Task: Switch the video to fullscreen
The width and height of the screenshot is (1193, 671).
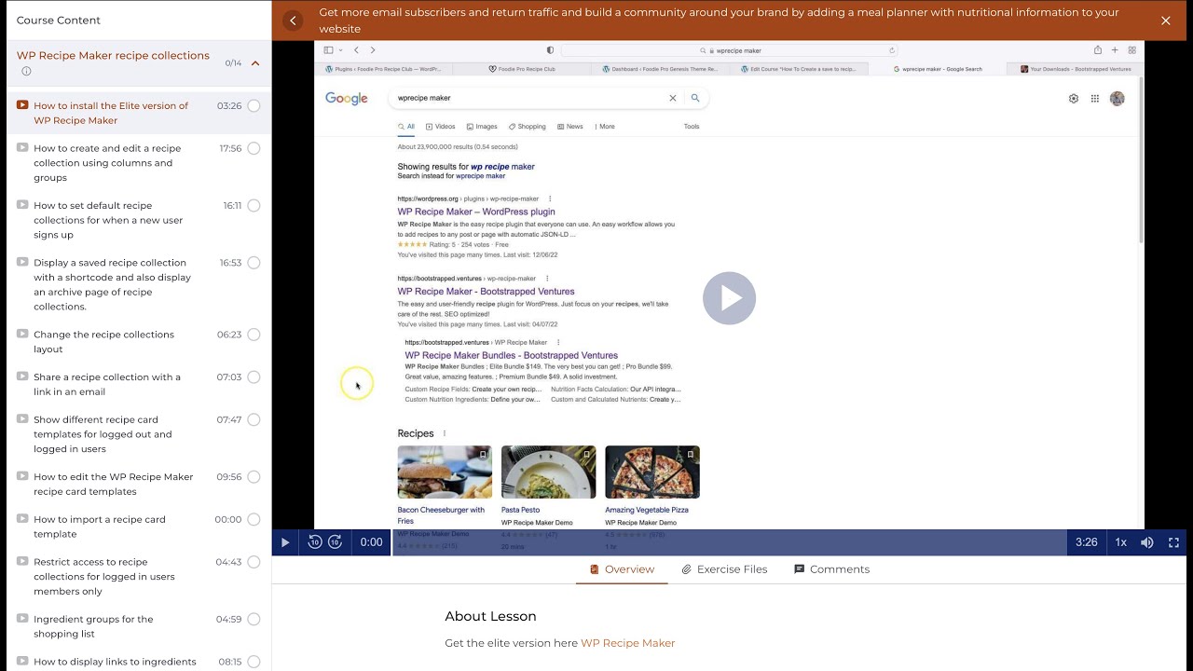Action: pyautogui.click(x=1173, y=542)
